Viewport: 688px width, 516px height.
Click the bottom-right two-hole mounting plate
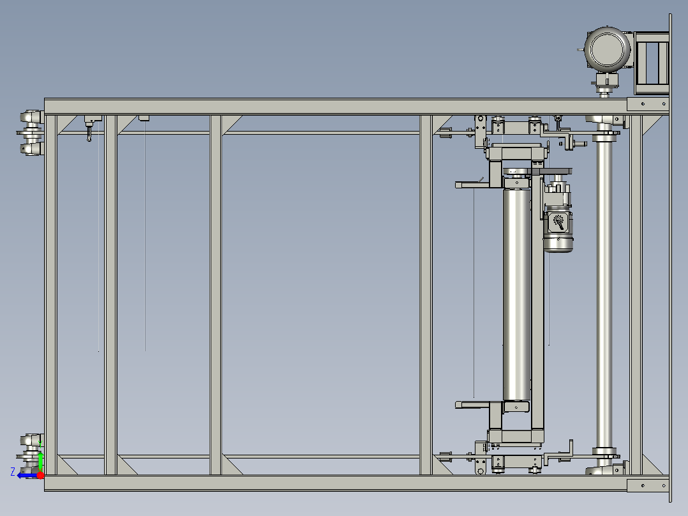(648, 485)
